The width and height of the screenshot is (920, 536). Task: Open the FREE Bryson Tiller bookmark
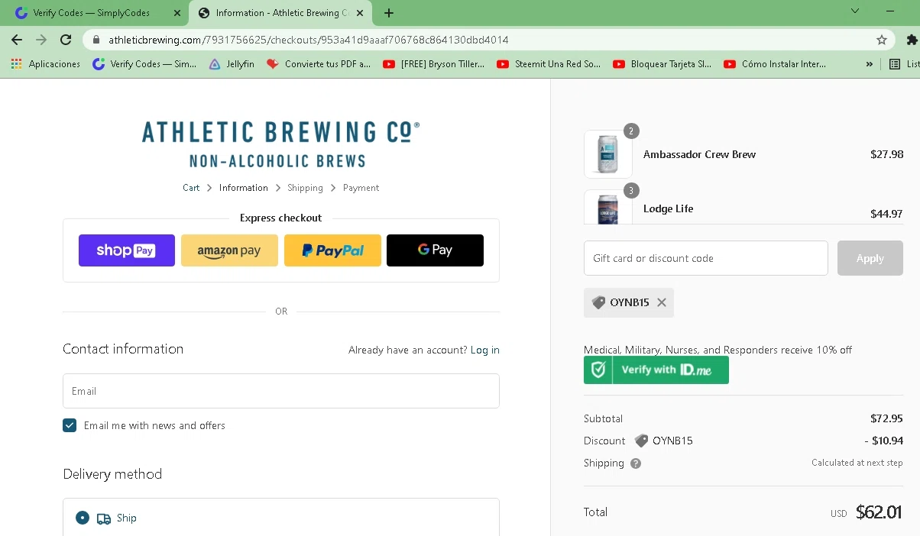tap(434, 64)
